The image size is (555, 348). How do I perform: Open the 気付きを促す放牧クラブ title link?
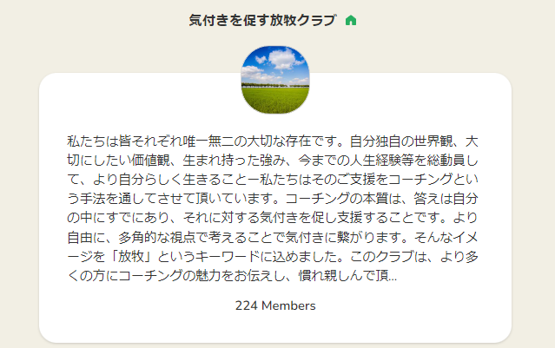[261, 21]
